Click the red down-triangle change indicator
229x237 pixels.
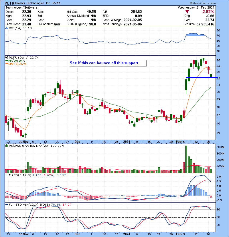click(187, 12)
